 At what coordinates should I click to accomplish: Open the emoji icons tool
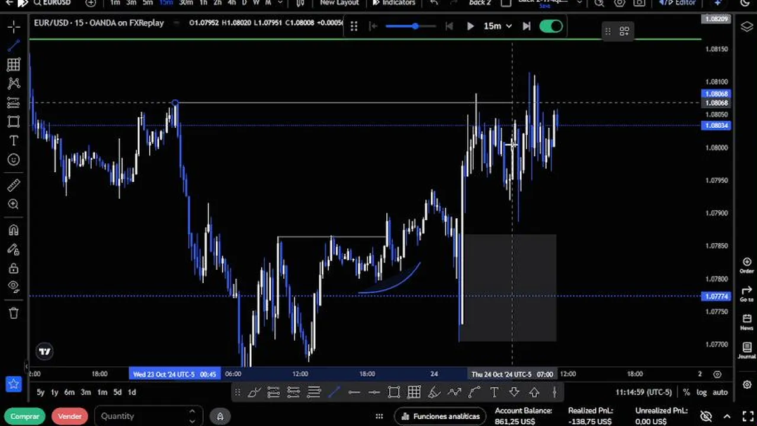14,160
